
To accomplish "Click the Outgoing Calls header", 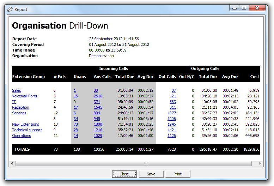I will click(x=205, y=68).
